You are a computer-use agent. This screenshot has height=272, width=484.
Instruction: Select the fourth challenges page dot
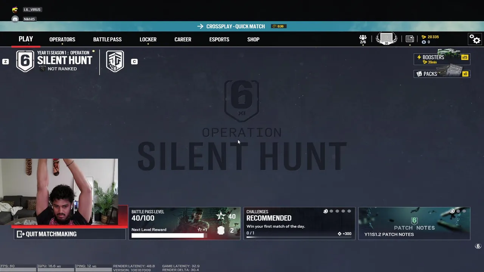[343, 211]
